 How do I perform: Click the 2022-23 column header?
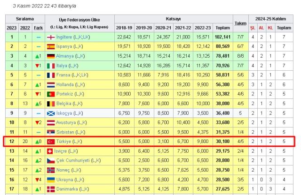coord(203,28)
